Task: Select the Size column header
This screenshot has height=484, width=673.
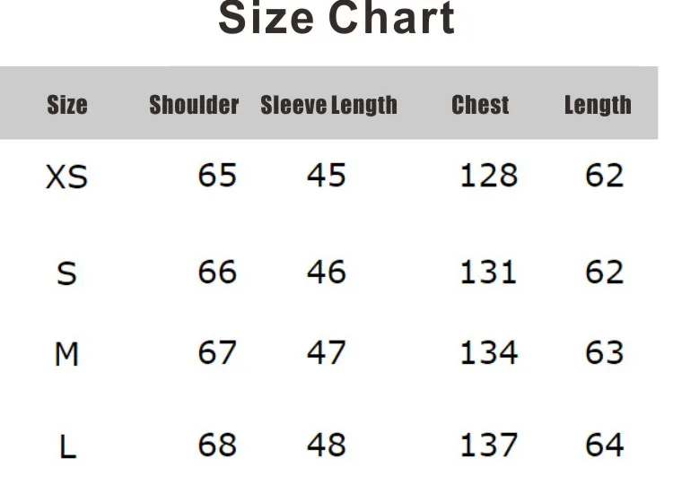Action: click(67, 105)
